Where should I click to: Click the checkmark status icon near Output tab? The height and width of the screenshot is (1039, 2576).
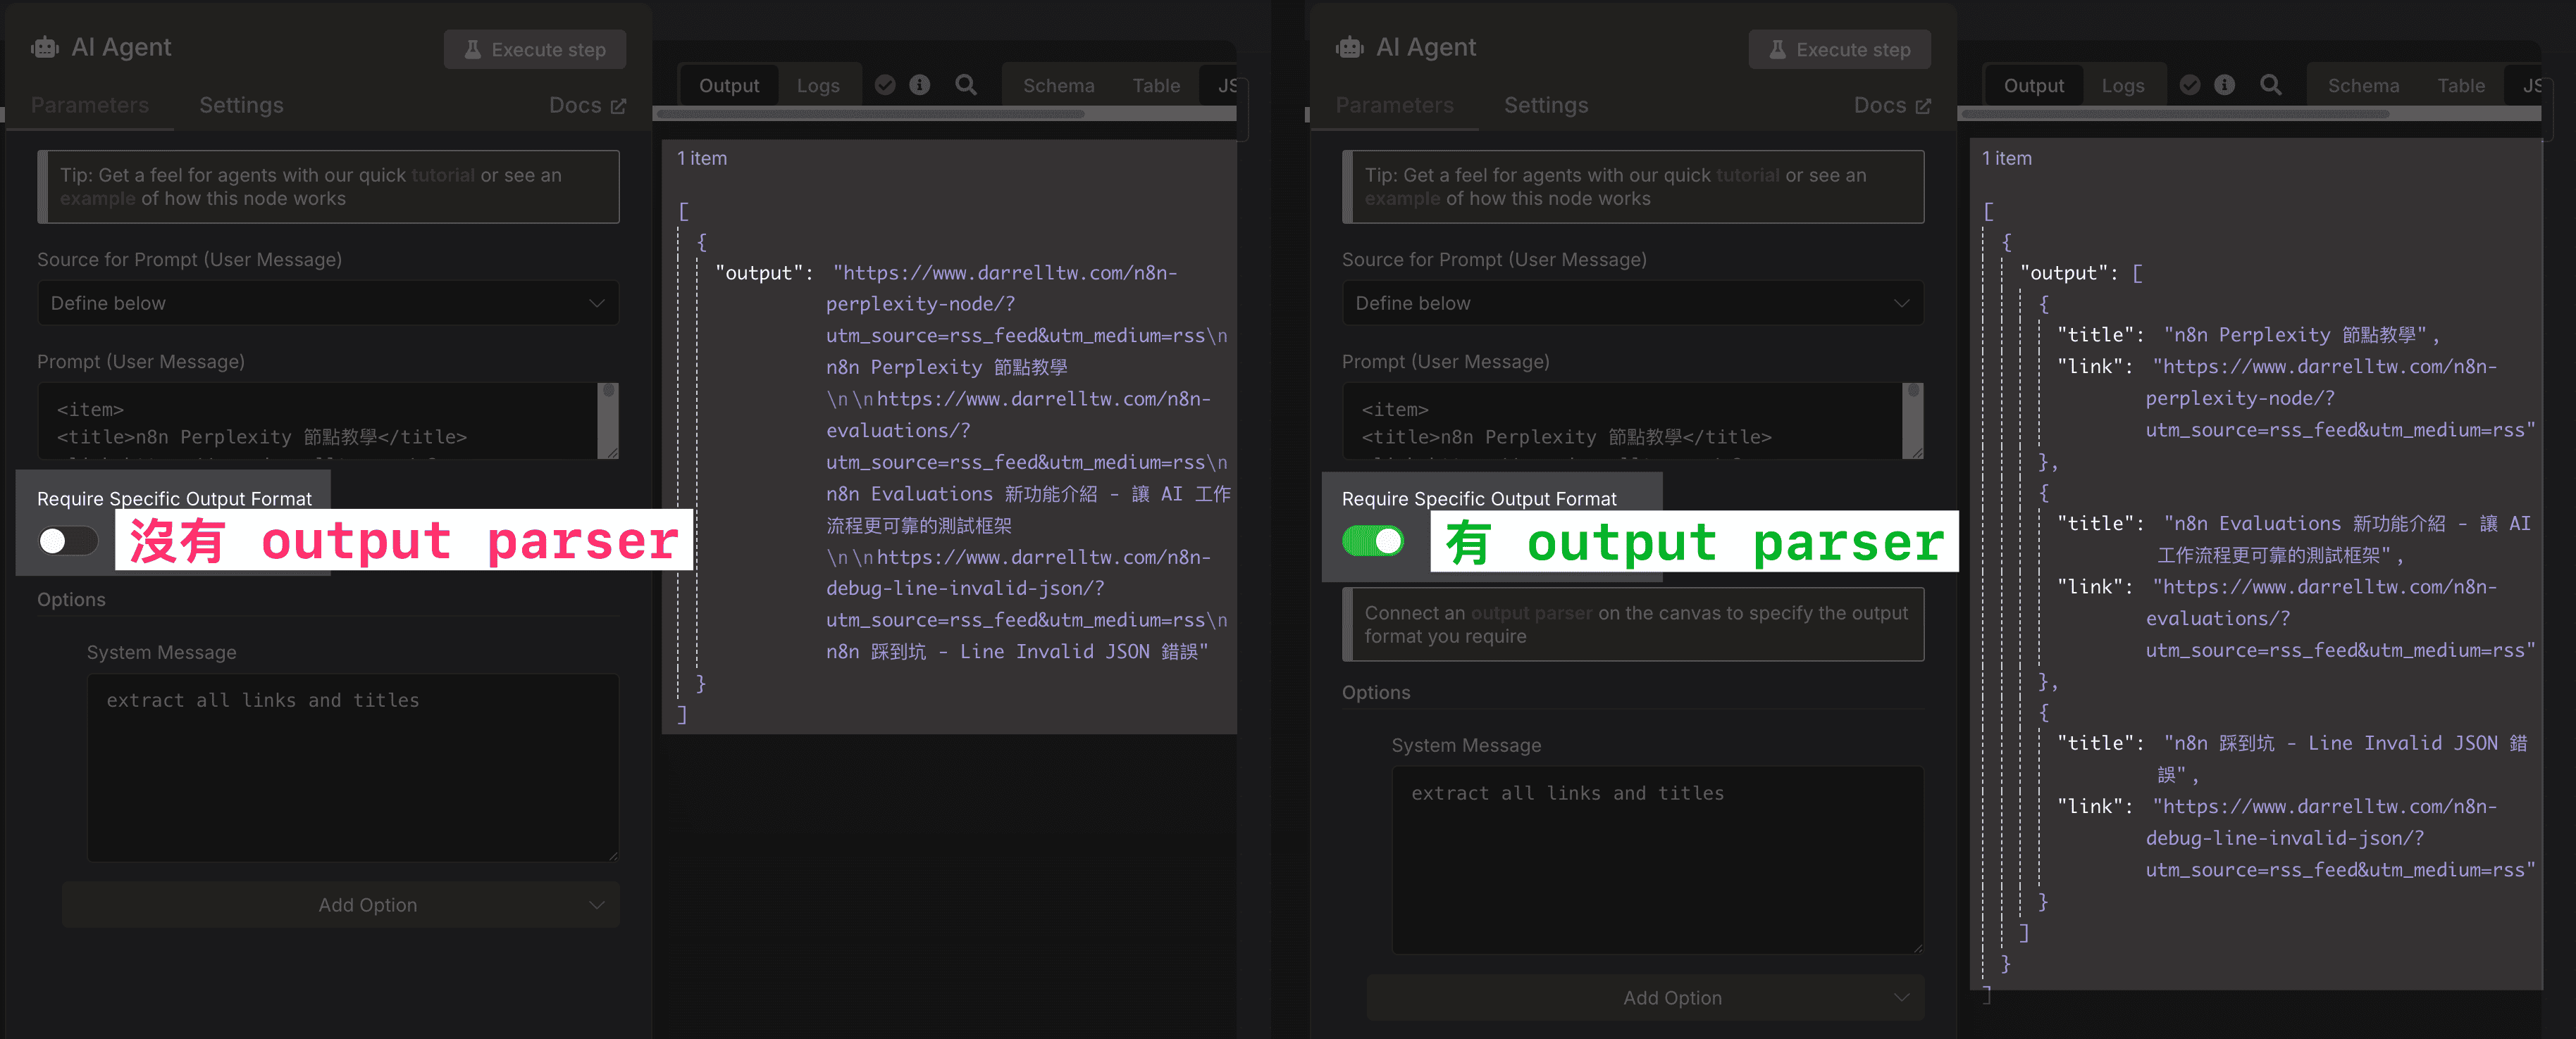pyautogui.click(x=885, y=85)
